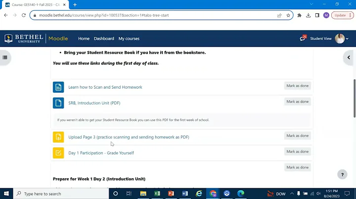
Task: Click the Student View label
Action: click(x=321, y=38)
